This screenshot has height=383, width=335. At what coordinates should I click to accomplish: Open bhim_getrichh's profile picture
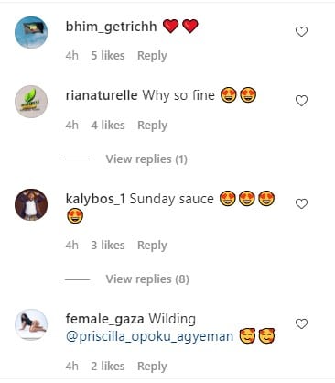click(31, 32)
